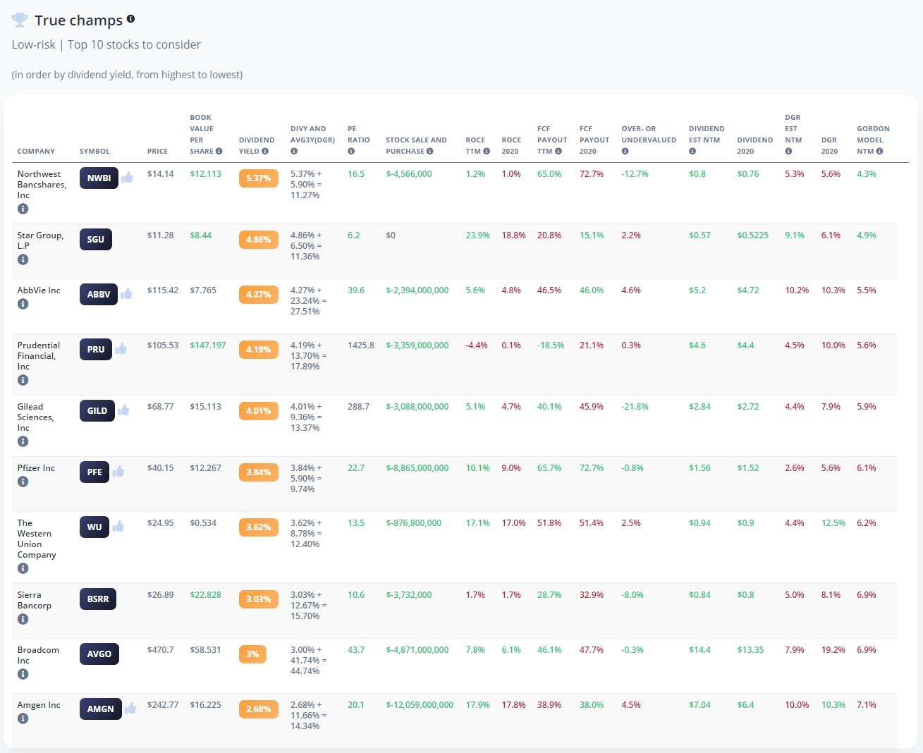923x753 pixels.
Task: Like AMGN using the thumbs-up icon
Action: pyautogui.click(x=130, y=709)
